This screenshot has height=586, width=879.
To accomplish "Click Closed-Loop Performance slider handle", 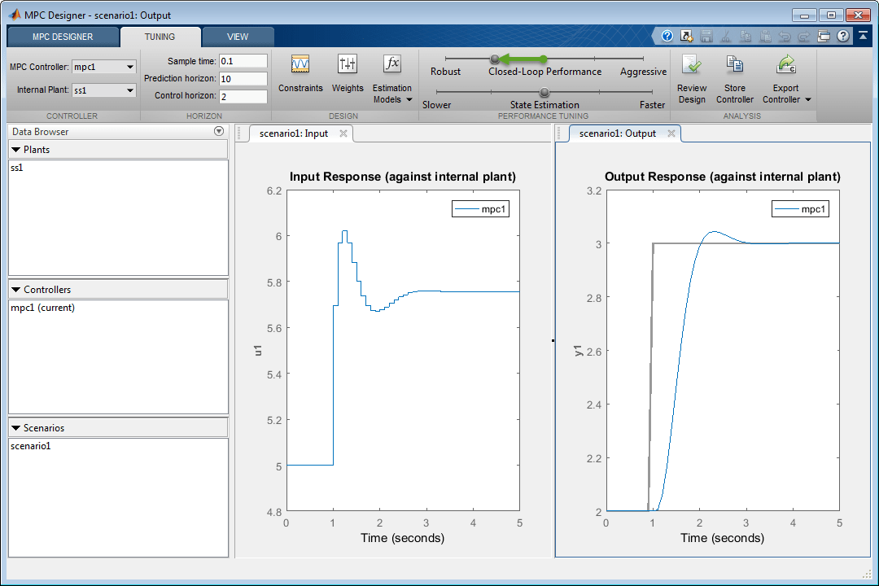I will 495,59.
